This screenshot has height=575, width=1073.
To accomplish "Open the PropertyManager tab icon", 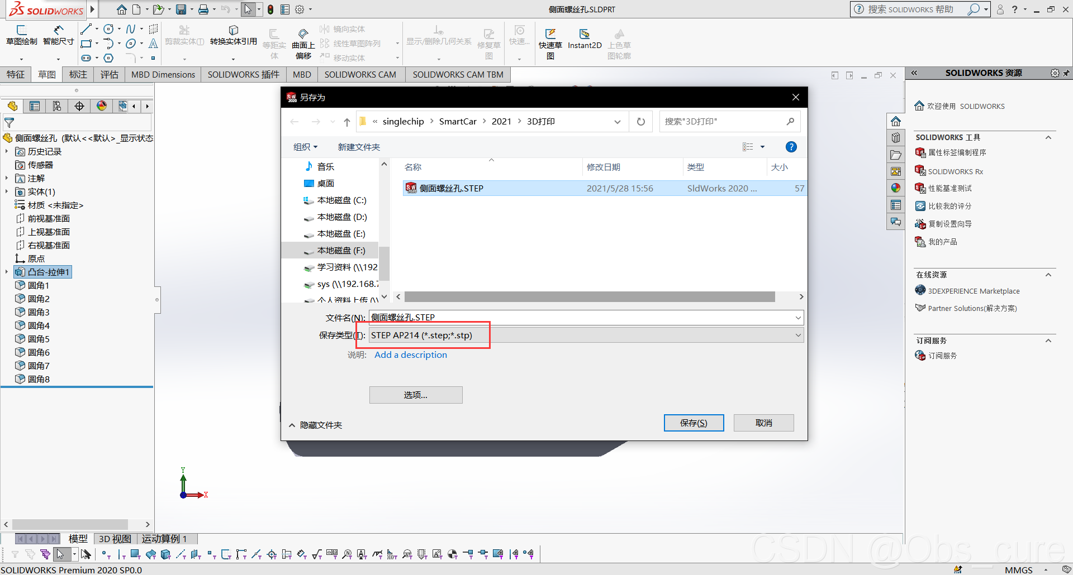I will 35,106.
